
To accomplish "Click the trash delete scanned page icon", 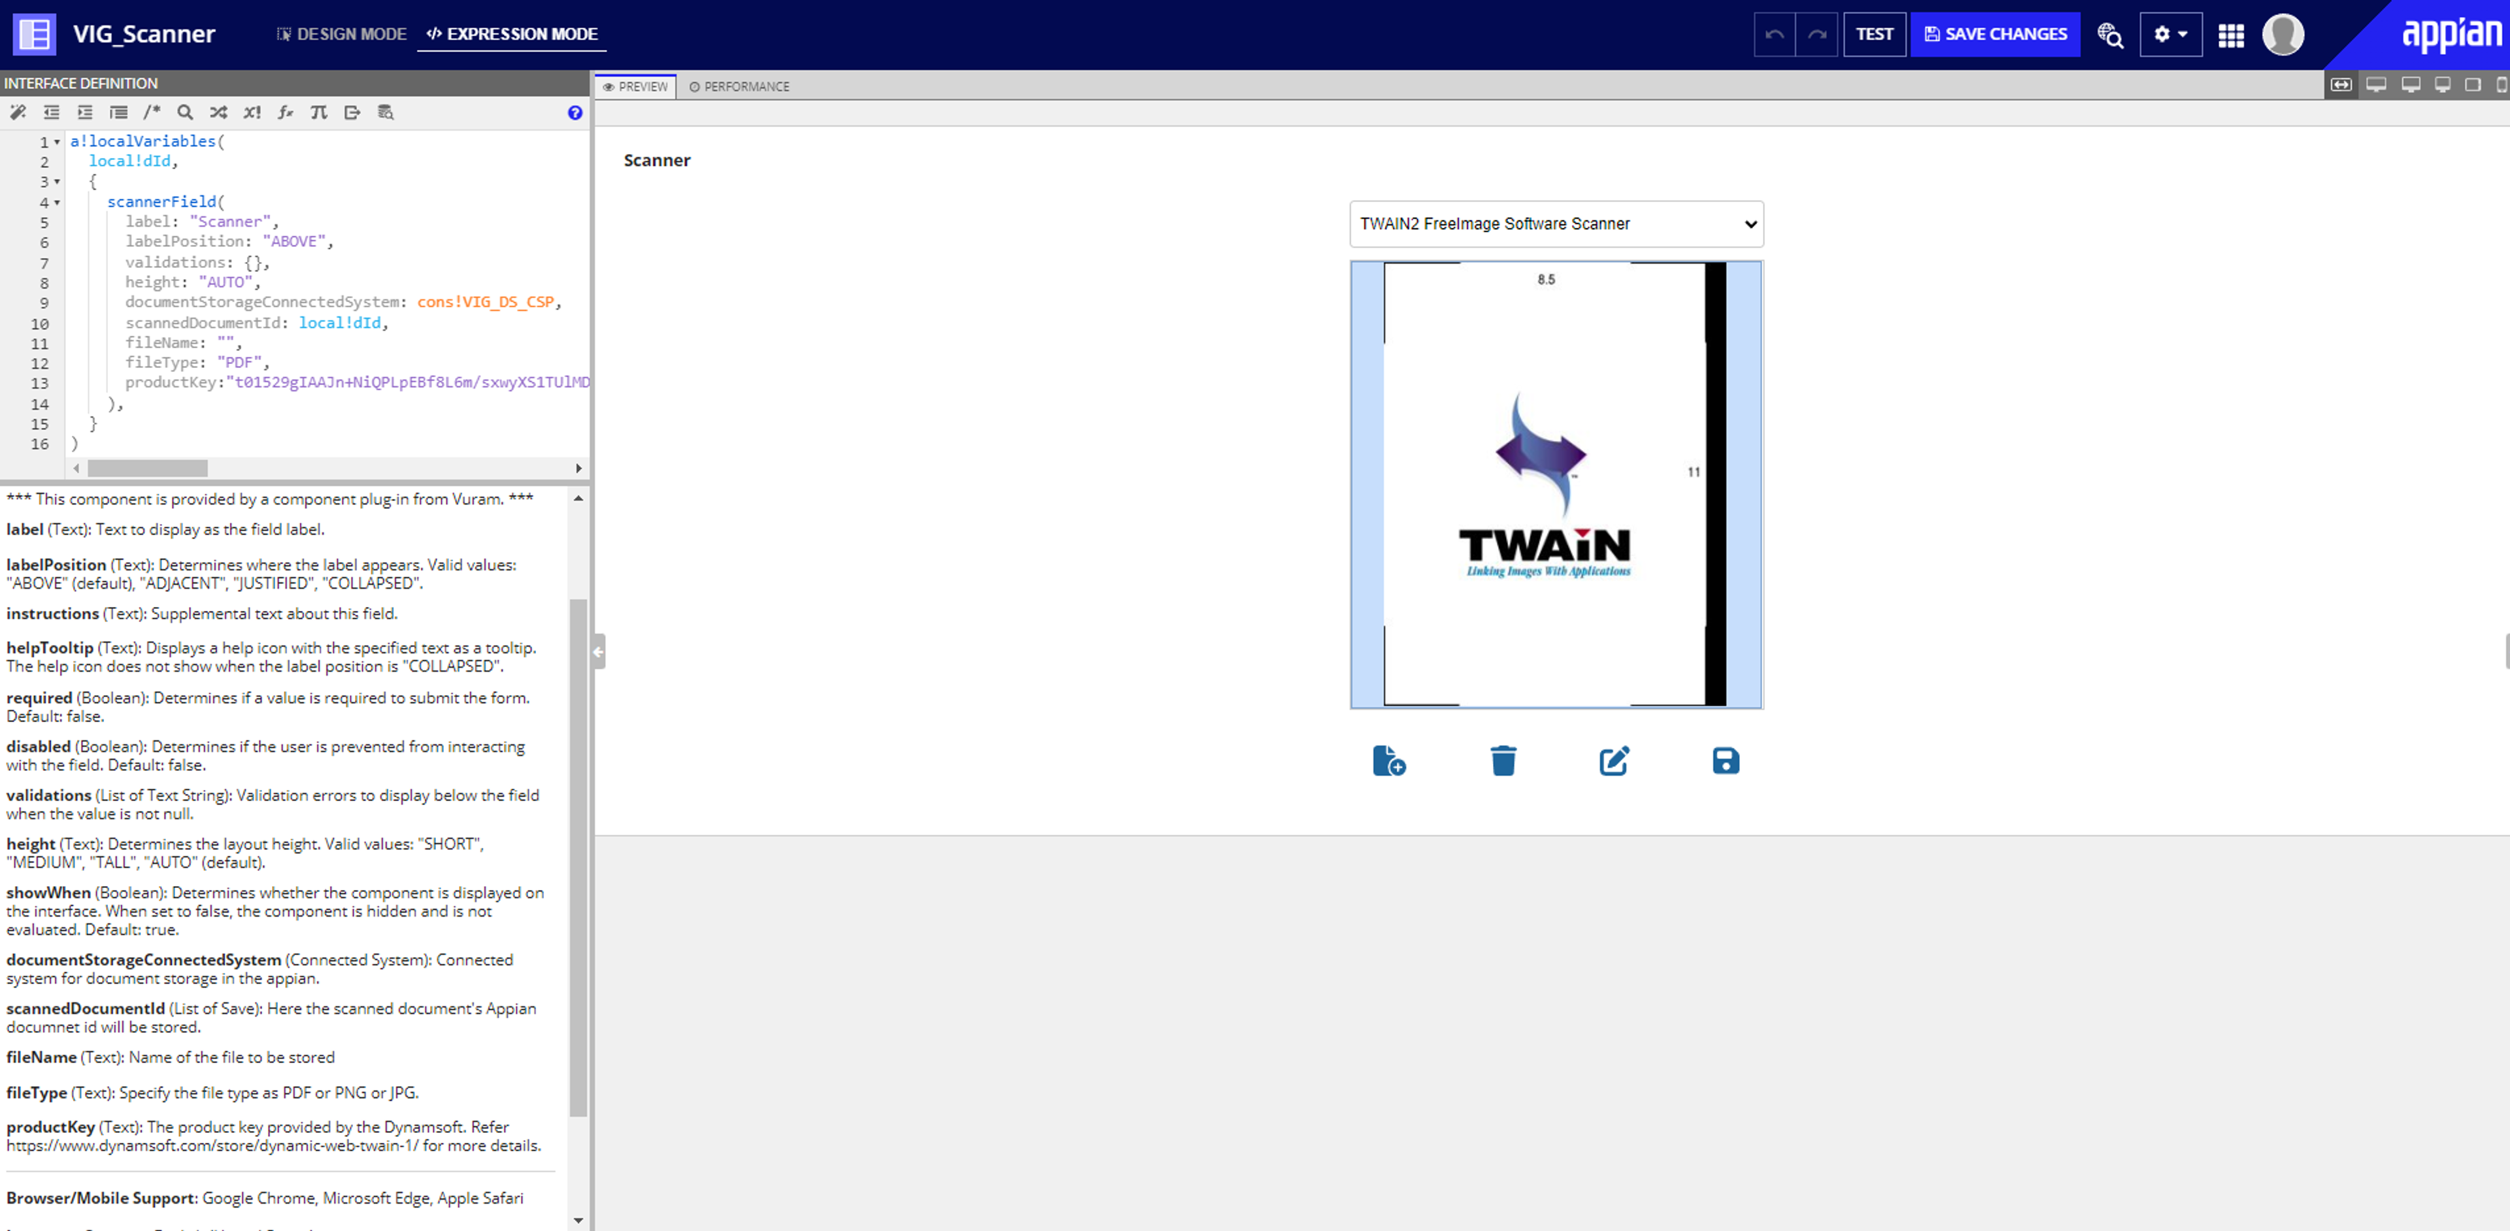I will tap(1503, 761).
